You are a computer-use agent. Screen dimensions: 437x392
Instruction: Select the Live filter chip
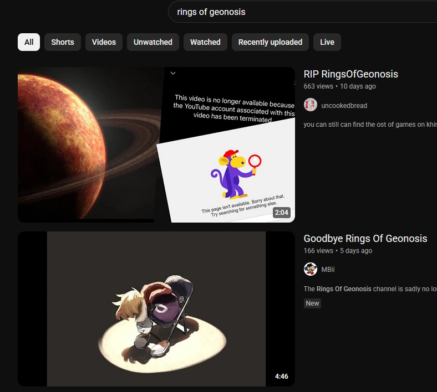(x=327, y=42)
